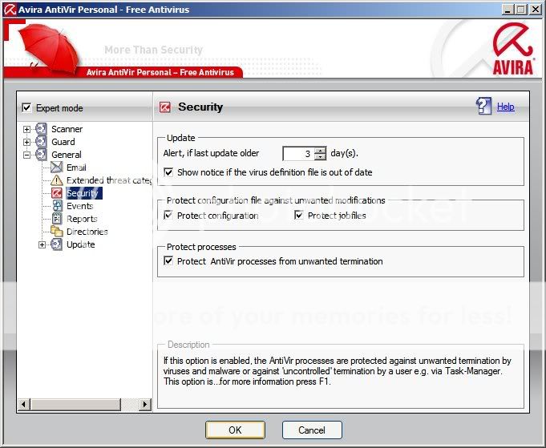
Task: Expand the Update tree node
Action: (42, 244)
